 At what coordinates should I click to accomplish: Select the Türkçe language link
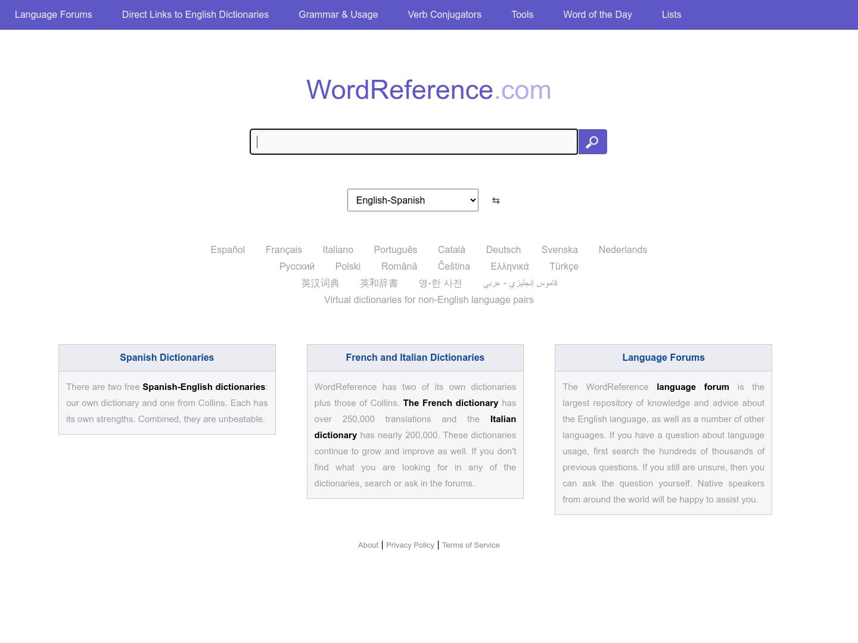pos(564,266)
